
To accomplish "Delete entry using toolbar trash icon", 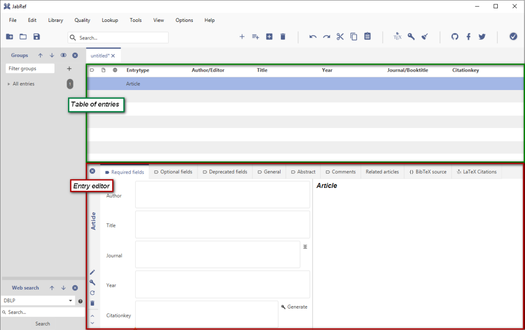I will [283, 37].
